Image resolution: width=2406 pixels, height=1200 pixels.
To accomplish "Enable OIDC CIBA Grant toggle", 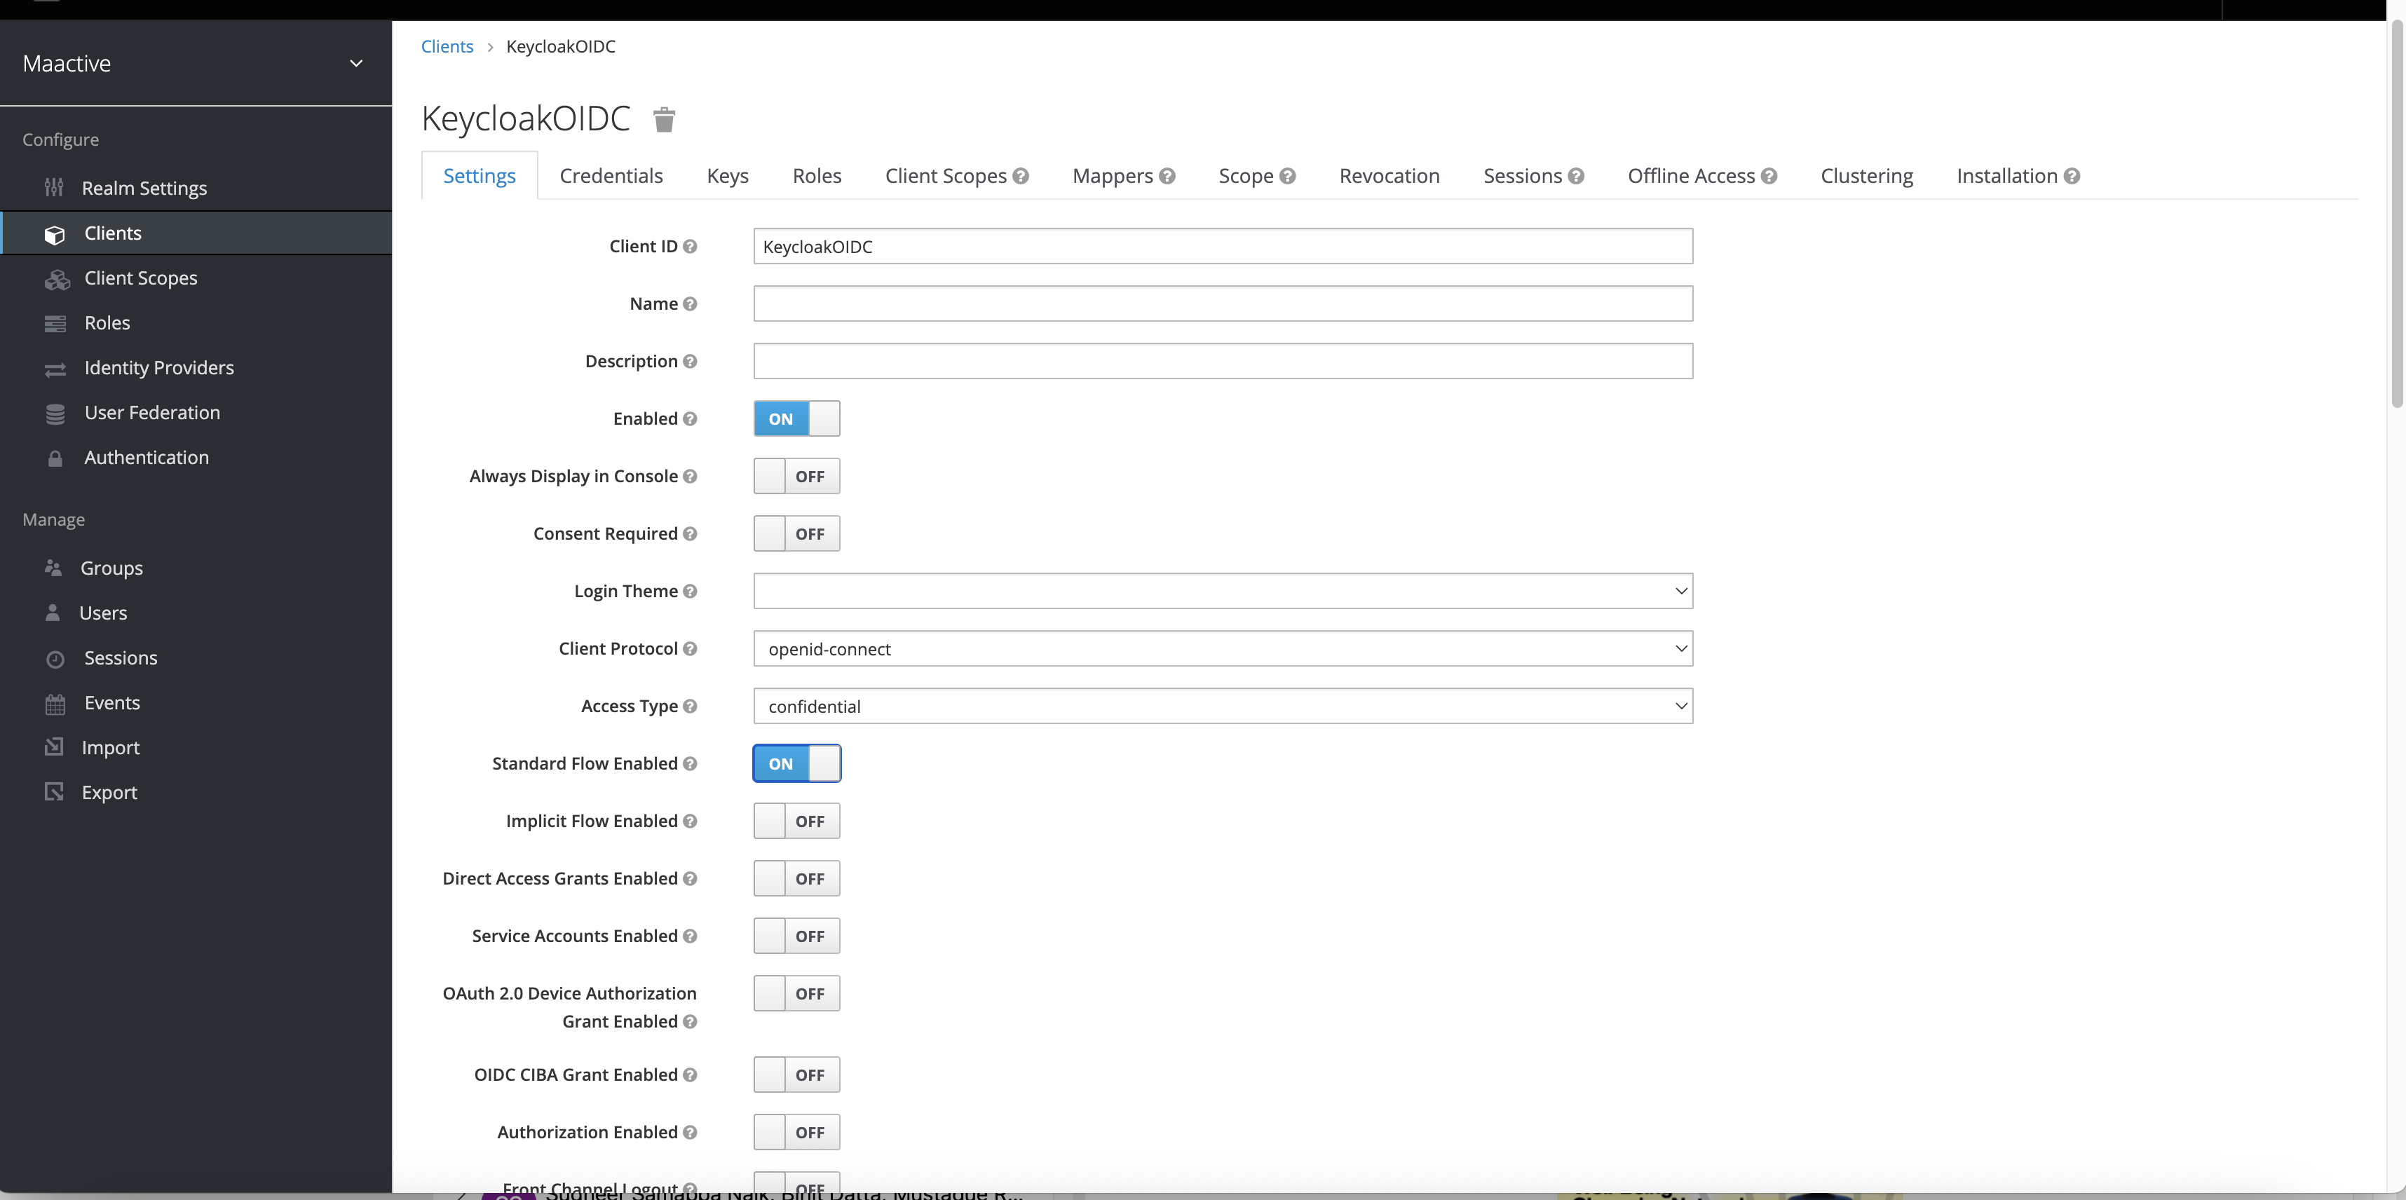I will [796, 1075].
